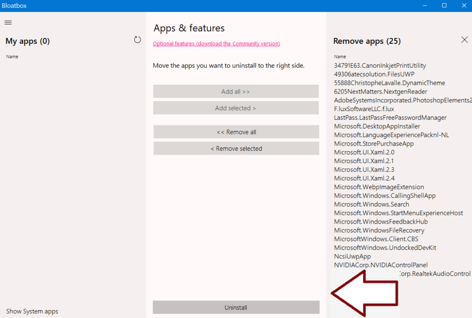Viewport: 472px width, 318px height.
Task: Minimize the Bloatbox window
Action: click(x=425, y=6)
